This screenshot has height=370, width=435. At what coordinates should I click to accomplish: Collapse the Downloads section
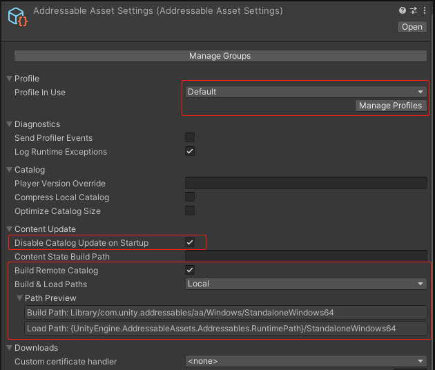coord(10,347)
